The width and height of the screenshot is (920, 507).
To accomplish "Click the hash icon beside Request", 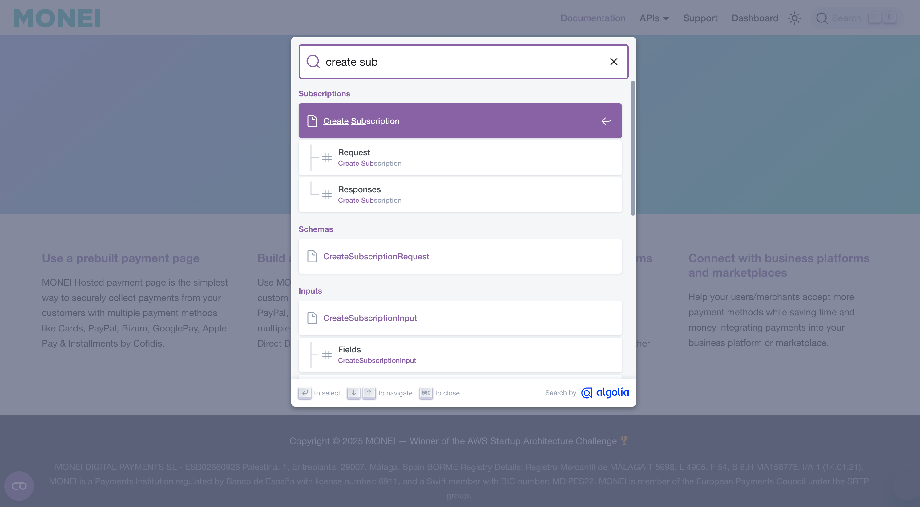I will pos(327,158).
